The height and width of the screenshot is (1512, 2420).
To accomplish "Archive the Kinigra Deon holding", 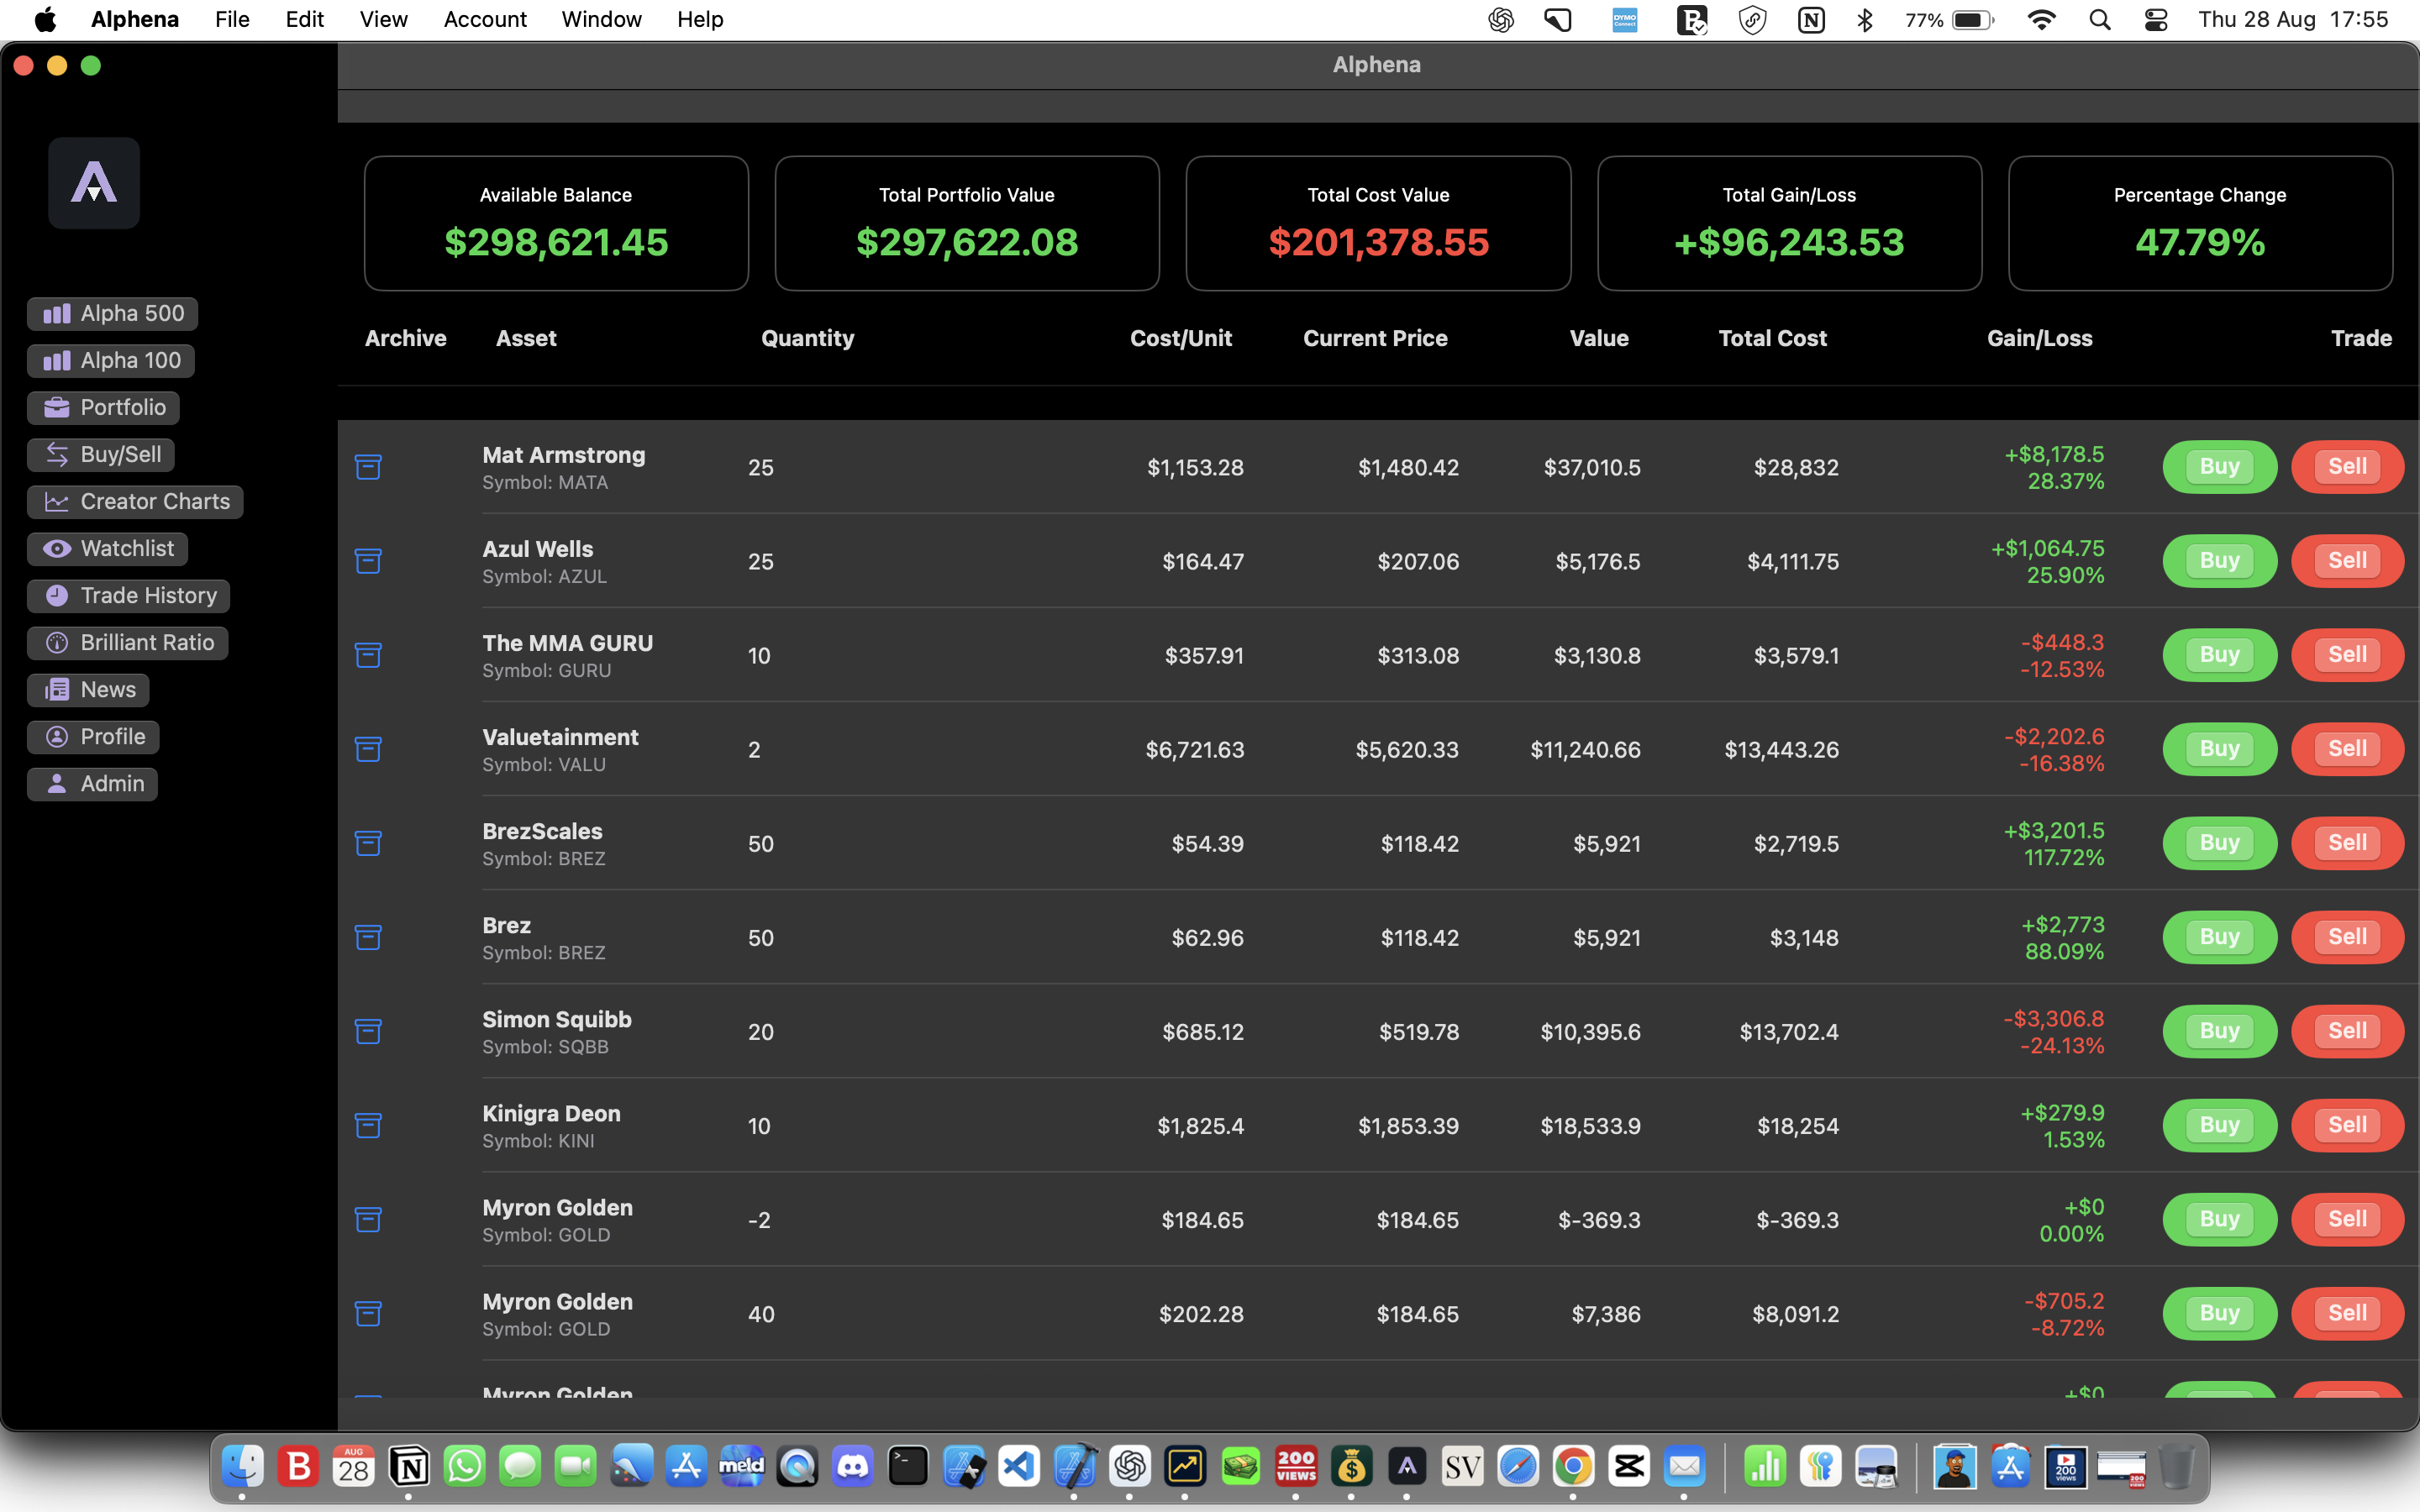I will coord(368,1125).
